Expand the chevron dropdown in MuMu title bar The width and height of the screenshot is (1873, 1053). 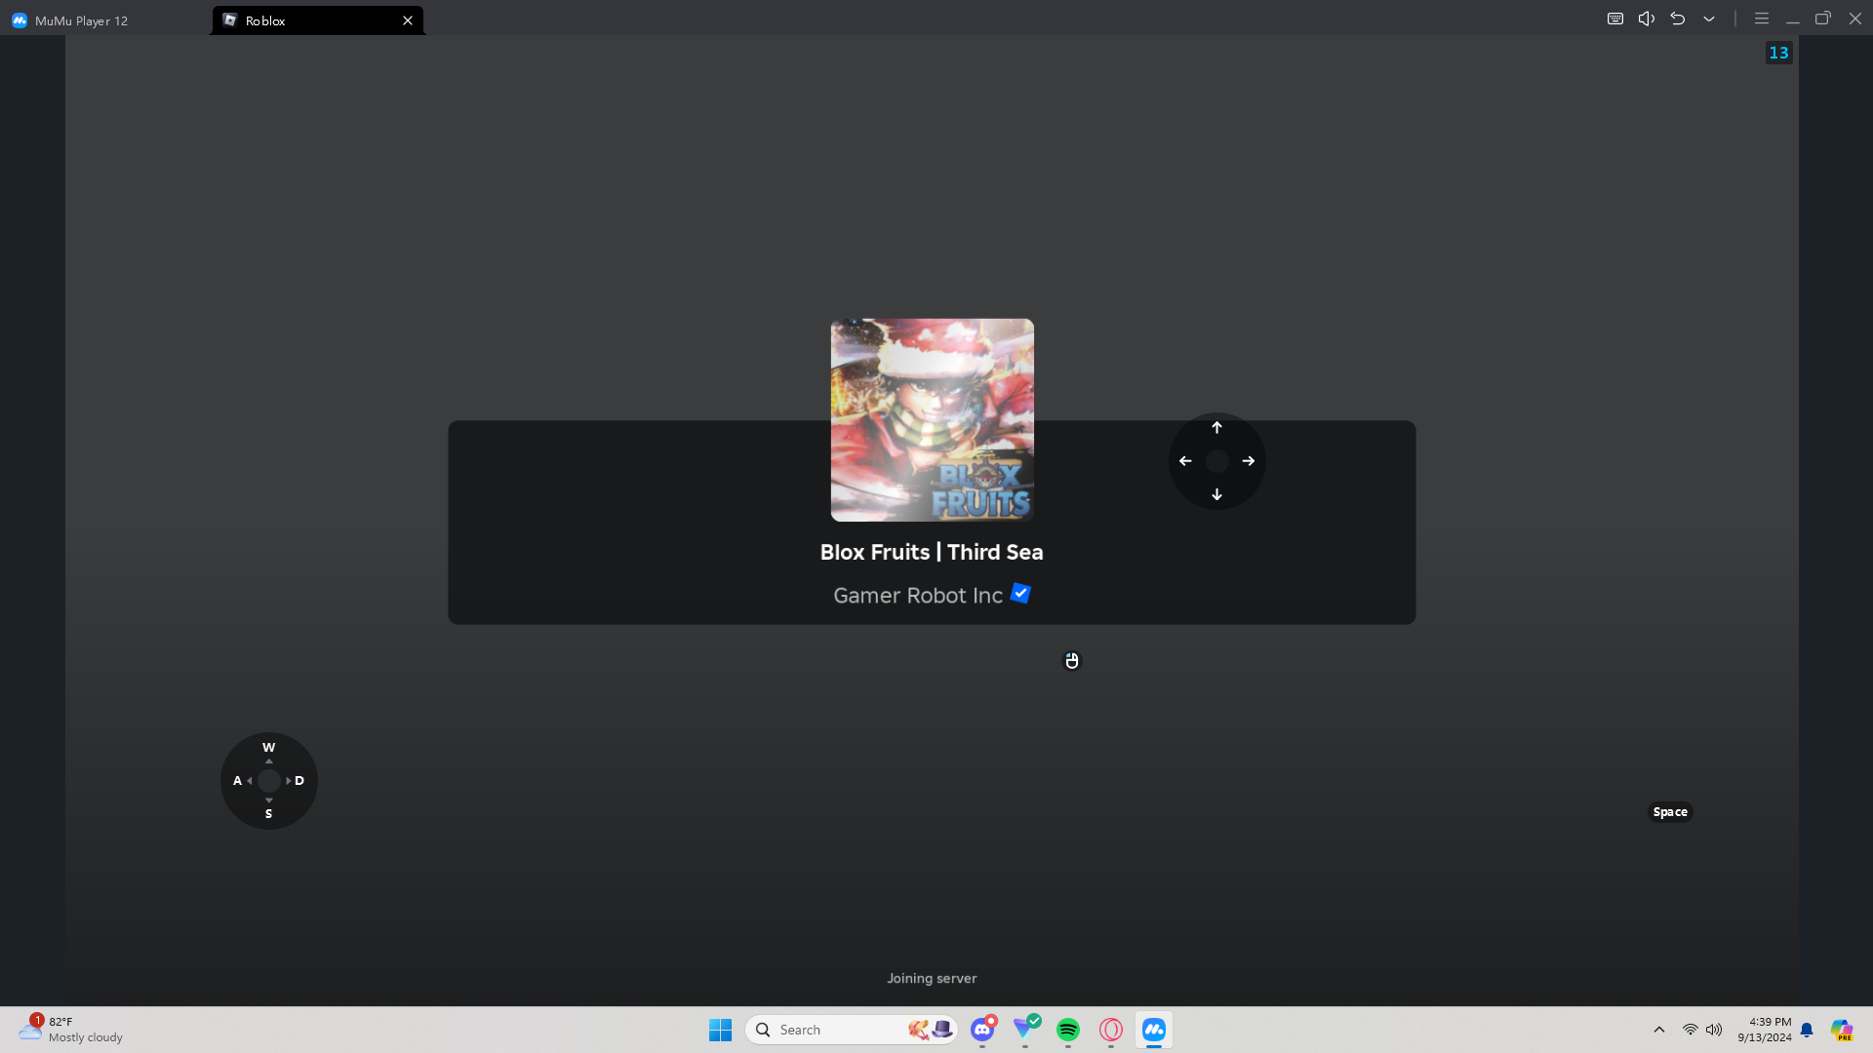tap(1709, 19)
